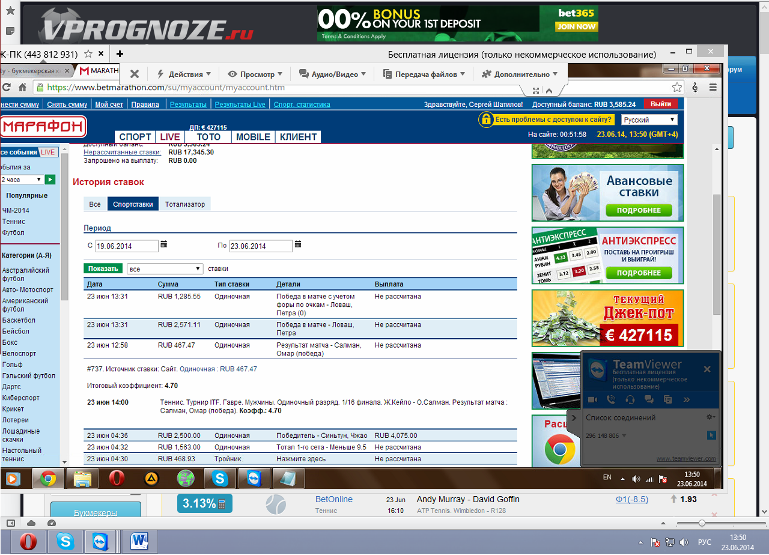Open Русский language dropdown
The width and height of the screenshot is (769, 555).
[x=649, y=120]
